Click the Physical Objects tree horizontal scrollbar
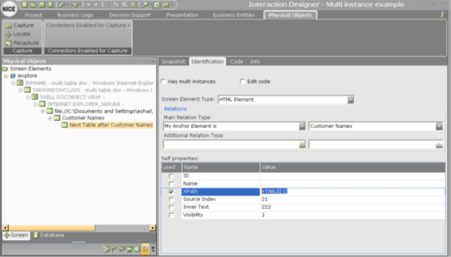The width and height of the screenshot is (451, 257). click(79, 228)
